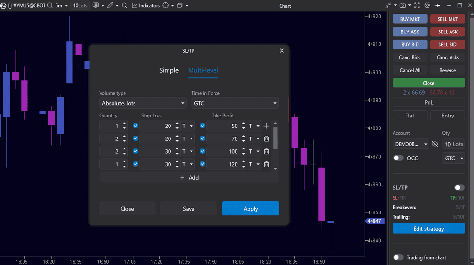Click the 10 Lots quantity field in the toolbar
The image size is (474, 265).
pyautogui.click(x=80, y=5)
